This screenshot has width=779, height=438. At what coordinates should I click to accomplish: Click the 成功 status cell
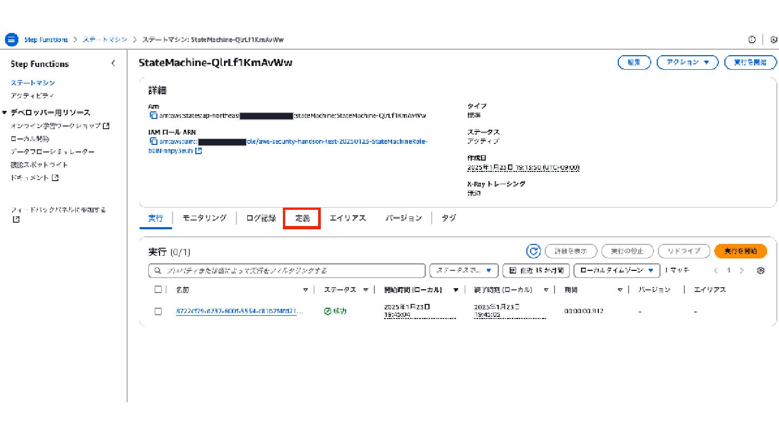[335, 311]
